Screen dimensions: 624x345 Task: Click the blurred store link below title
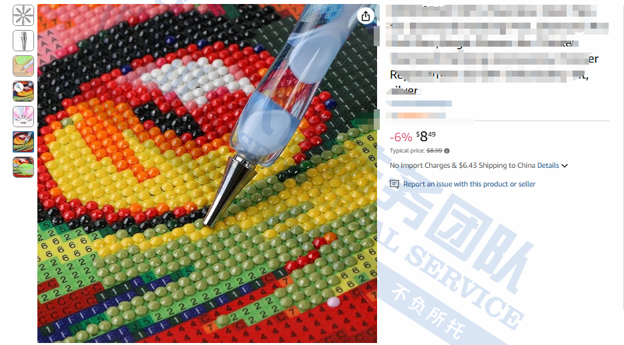[419, 104]
